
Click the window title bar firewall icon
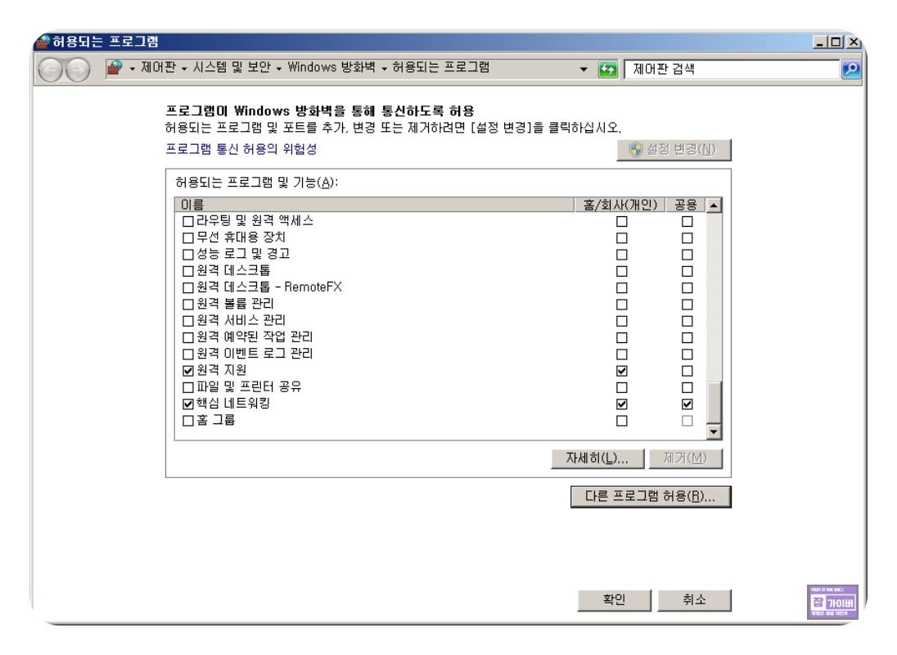tap(43, 42)
